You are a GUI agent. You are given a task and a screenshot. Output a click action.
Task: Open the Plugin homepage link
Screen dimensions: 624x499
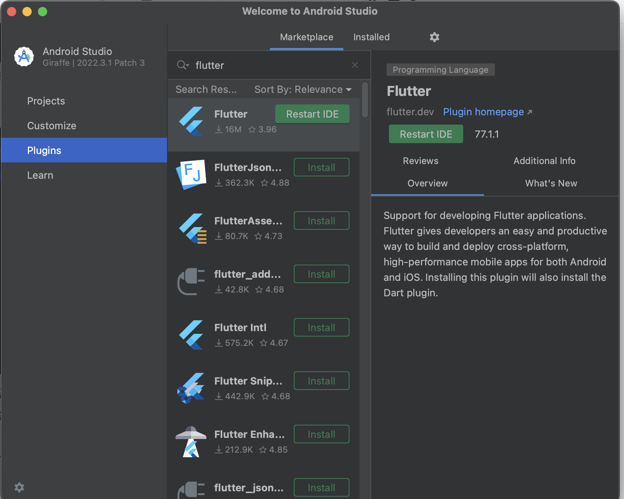tap(488, 112)
